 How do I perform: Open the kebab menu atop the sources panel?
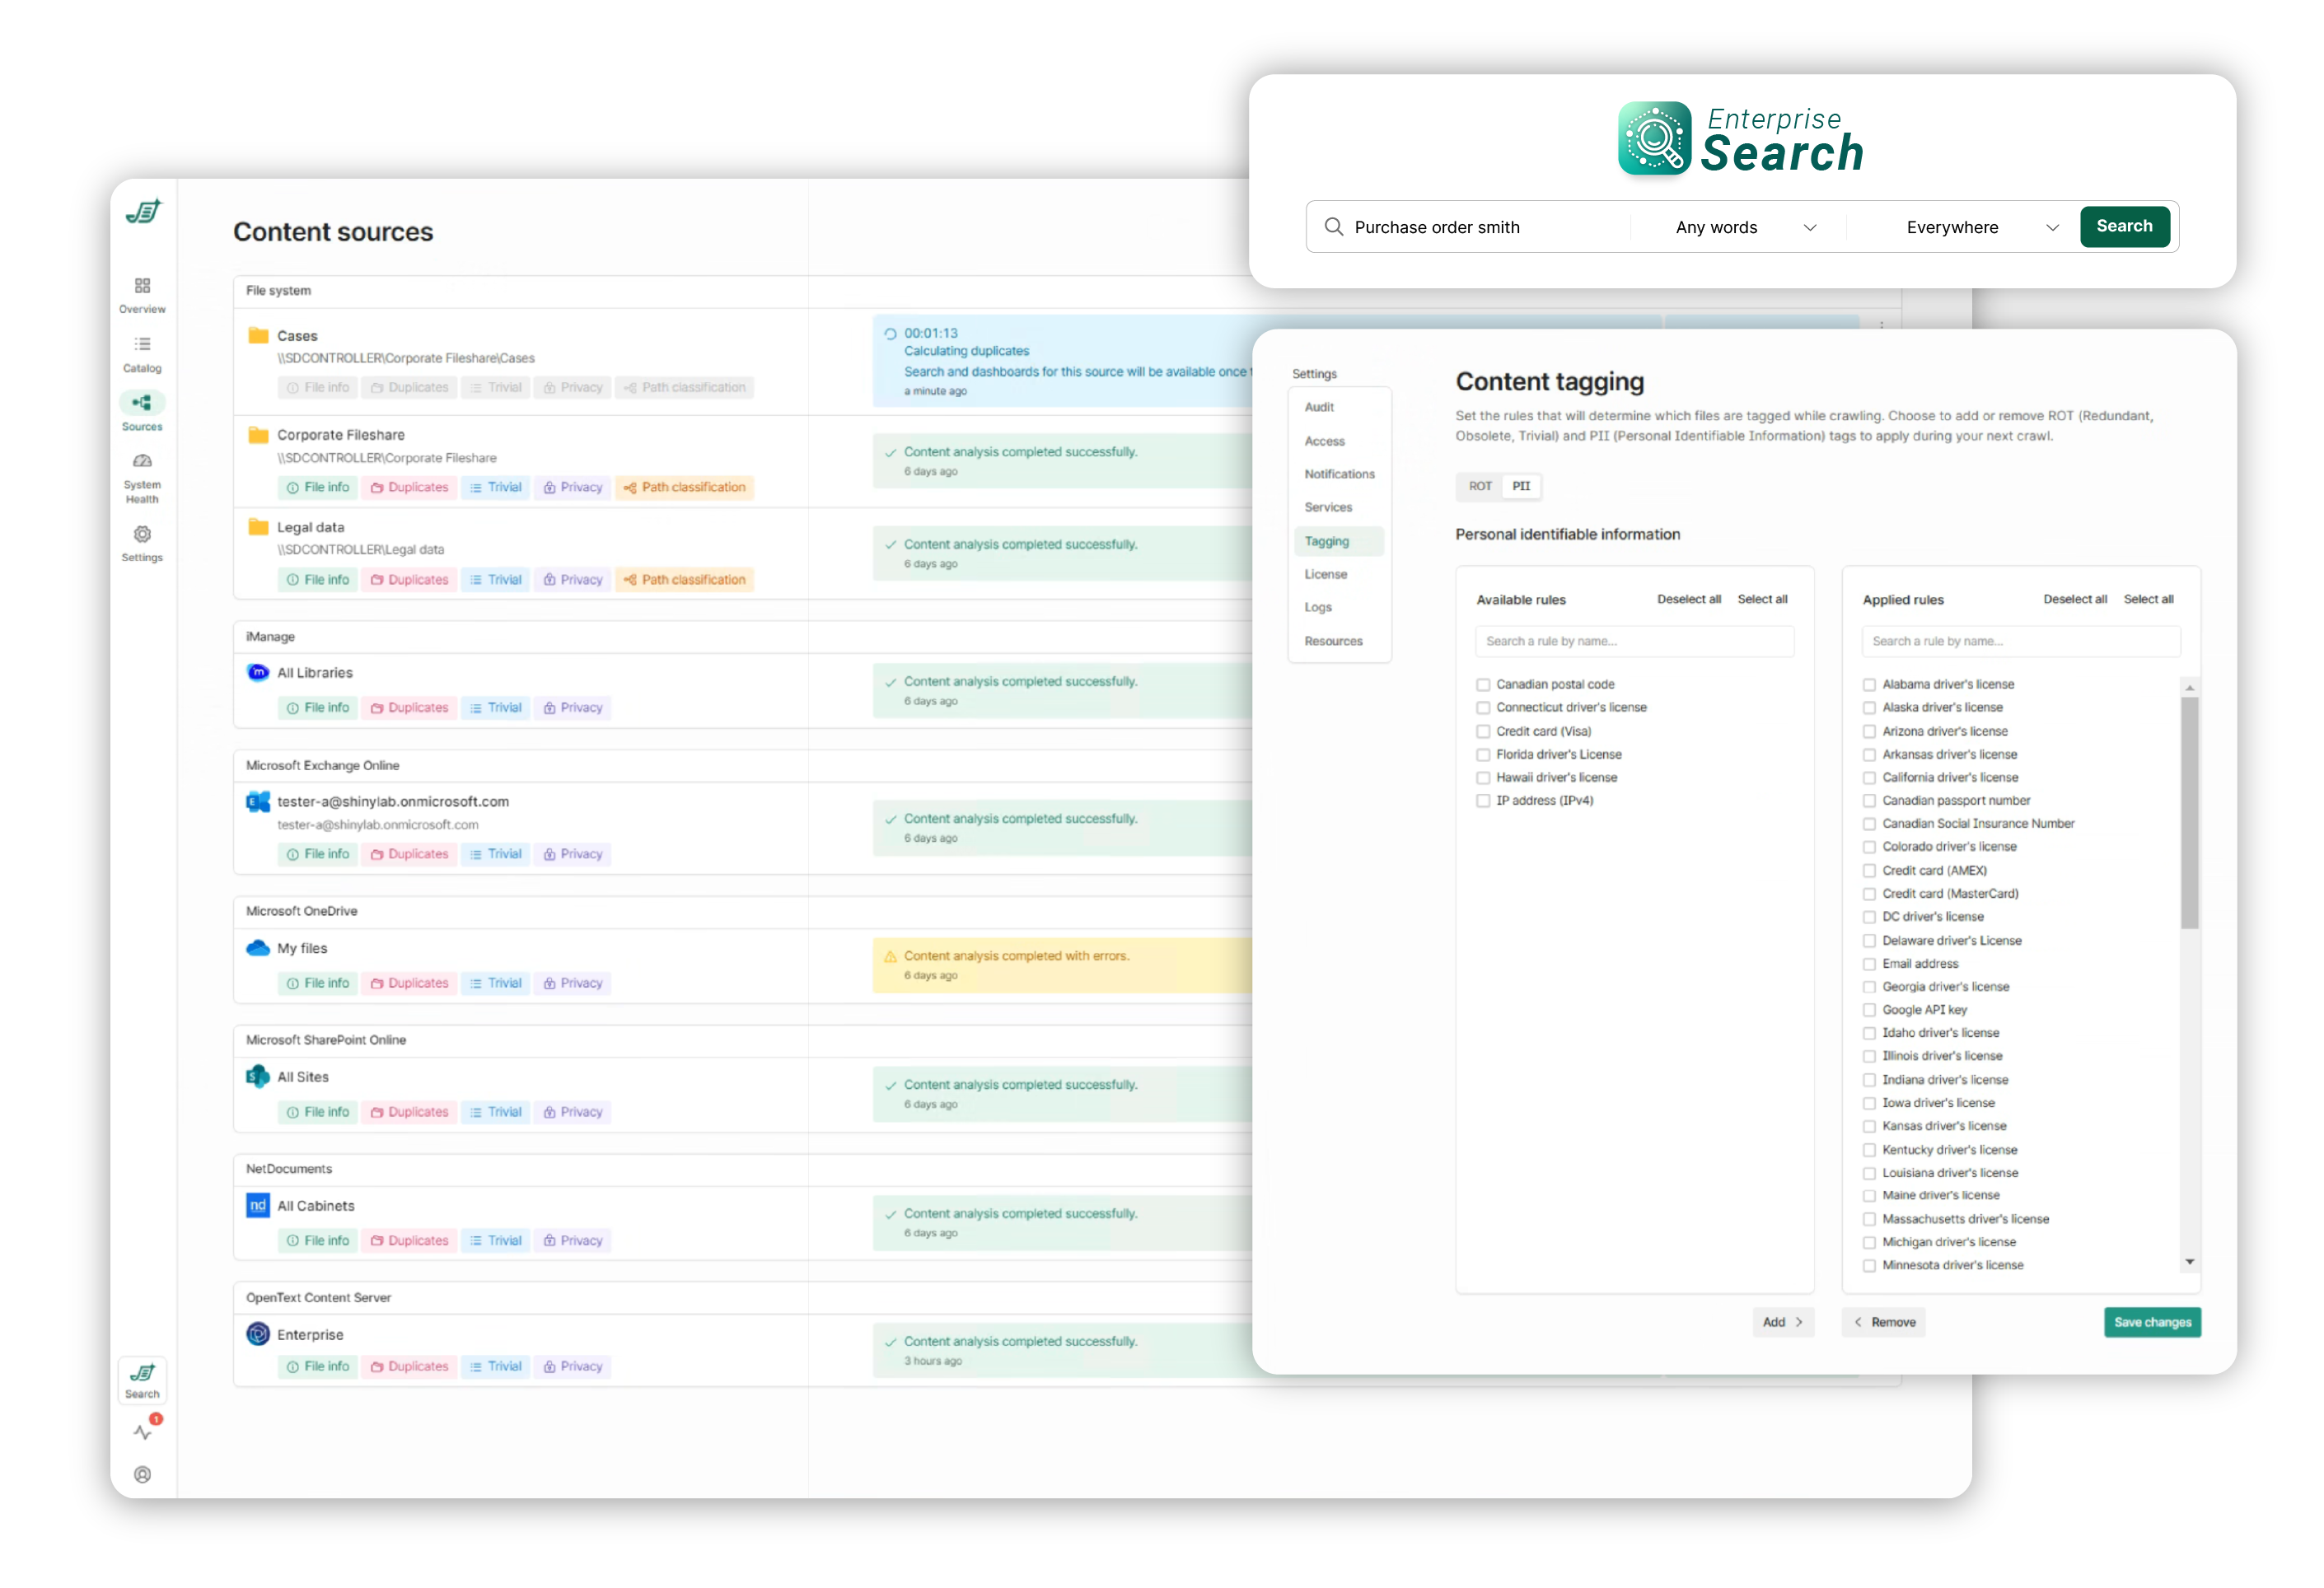tap(1881, 327)
